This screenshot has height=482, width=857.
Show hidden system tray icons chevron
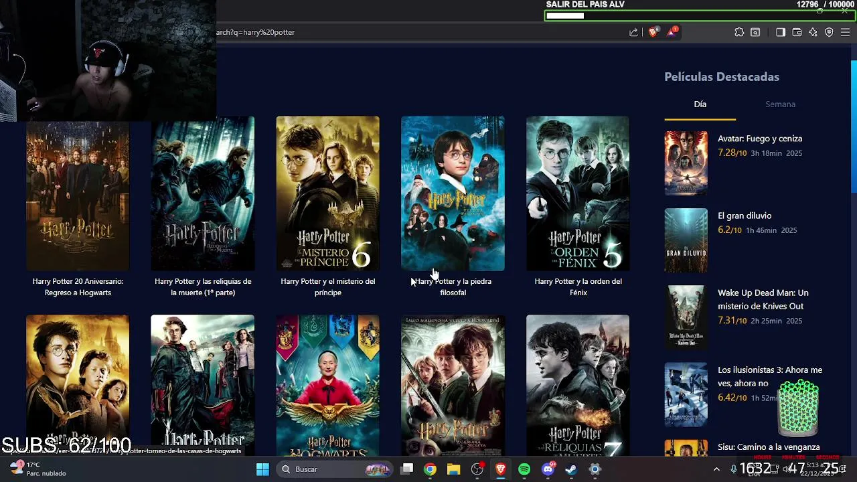pos(716,469)
